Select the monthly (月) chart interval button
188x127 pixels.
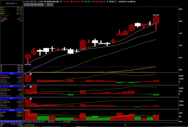pos(52,5)
